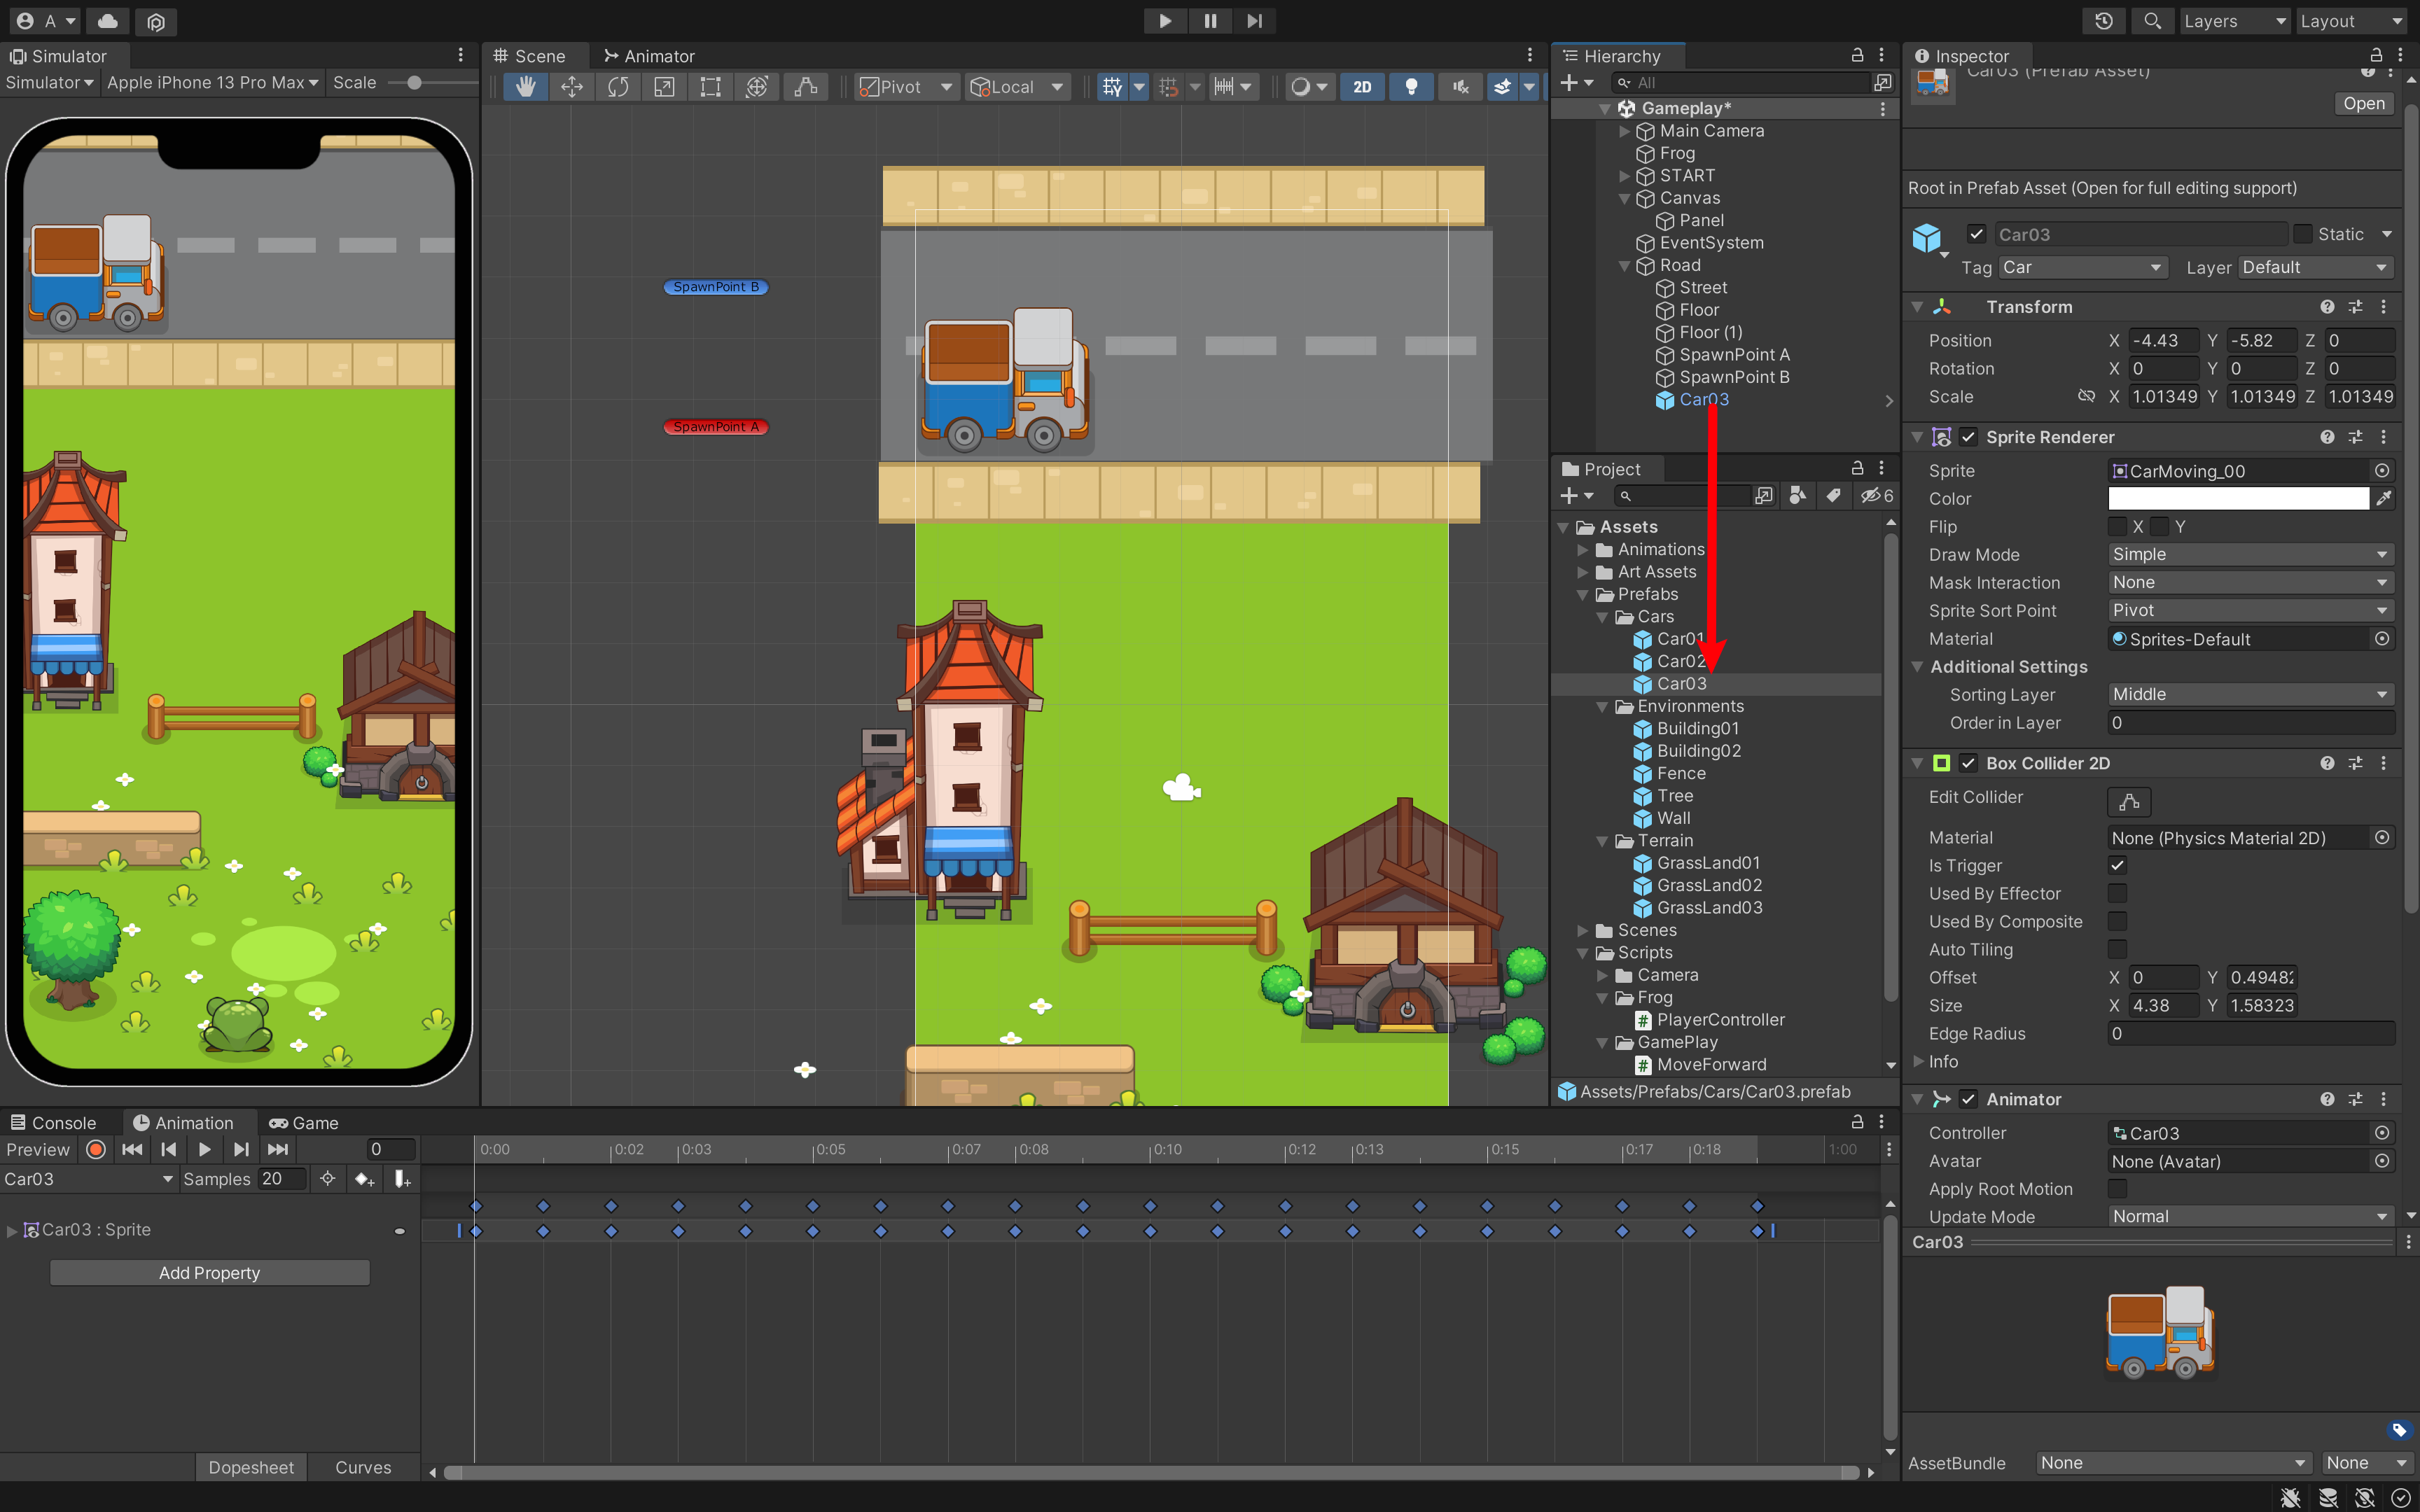
Task: Click the Open prefab button
Action: tap(2363, 103)
